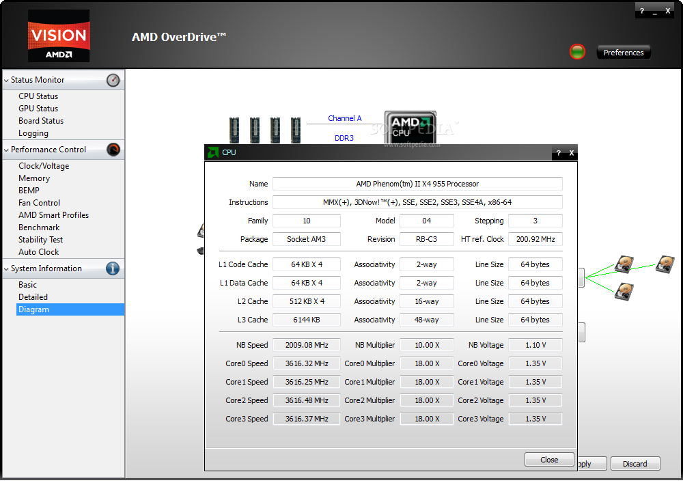This screenshot has width=683, height=485.
Task: Click the lower hard drive icon
Action: (624, 292)
